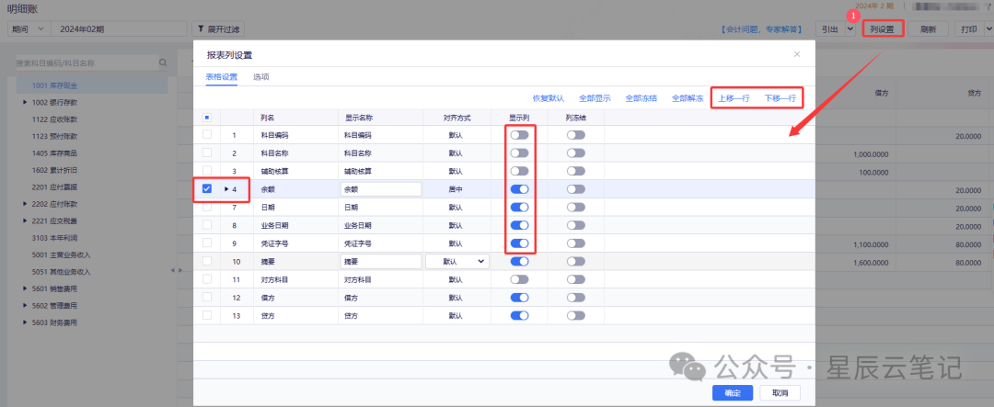The width and height of the screenshot is (994, 407).
Task: Click the 全部冻结 link
Action: tap(641, 98)
